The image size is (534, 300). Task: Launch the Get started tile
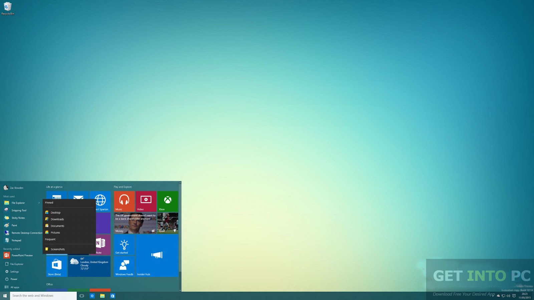point(124,245)
